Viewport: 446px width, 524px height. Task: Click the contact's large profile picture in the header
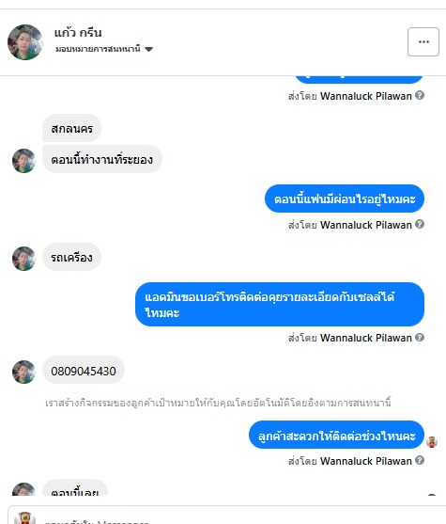25,42
